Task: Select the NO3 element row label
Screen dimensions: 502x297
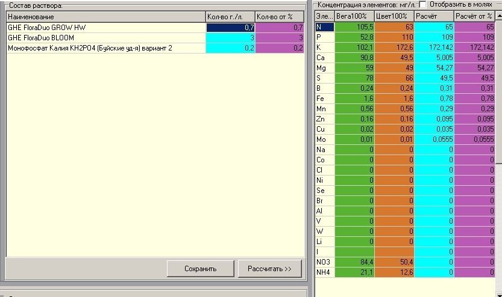Action: coord(325,262)
